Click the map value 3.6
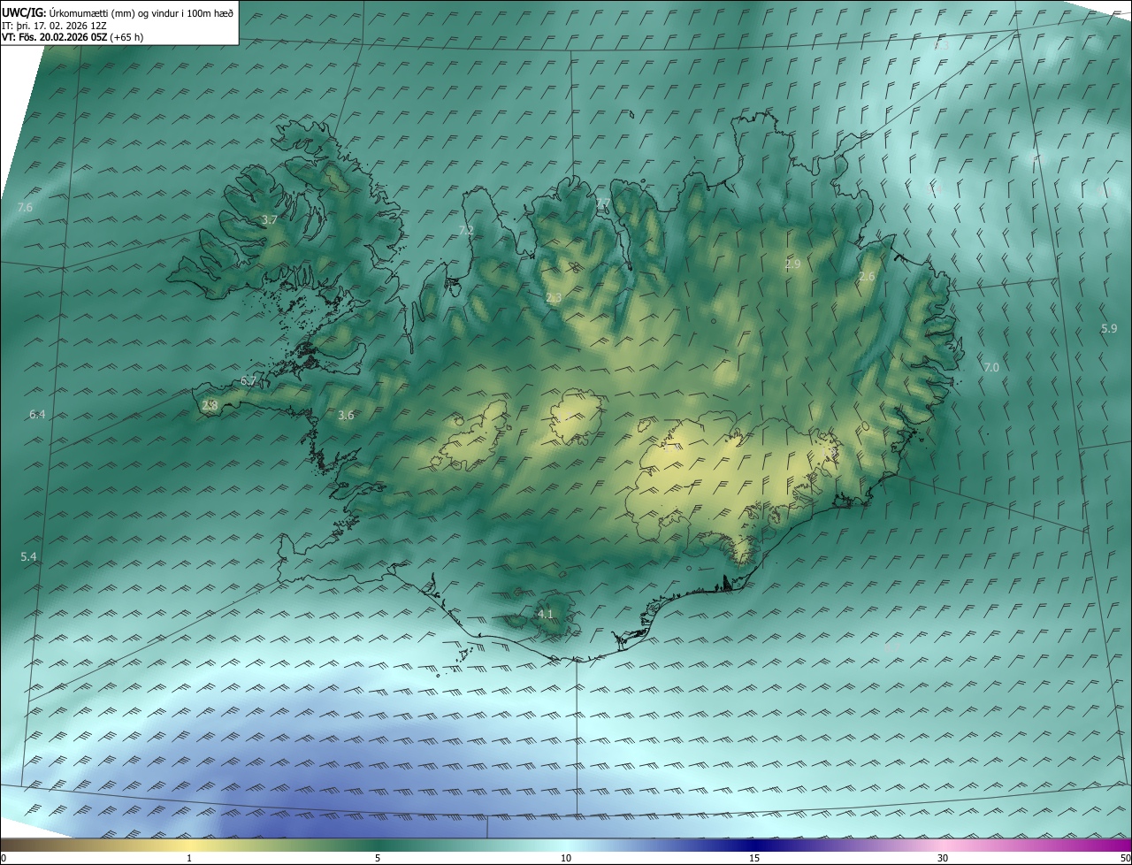This screenshot has height=865, width=1132. (346, 415)
